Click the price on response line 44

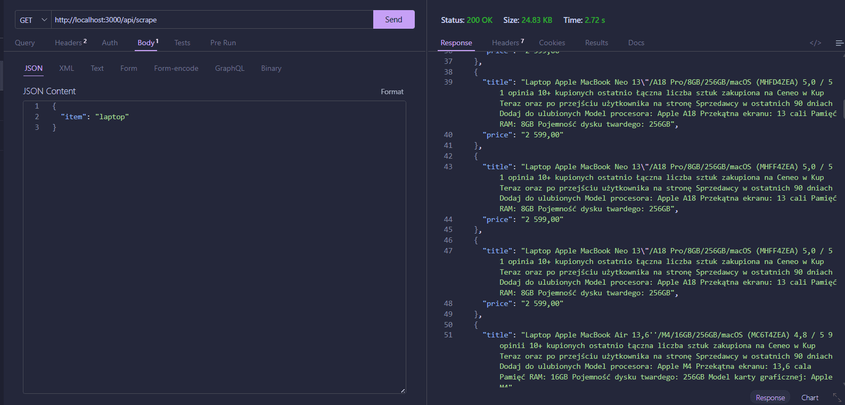[523, 219]
